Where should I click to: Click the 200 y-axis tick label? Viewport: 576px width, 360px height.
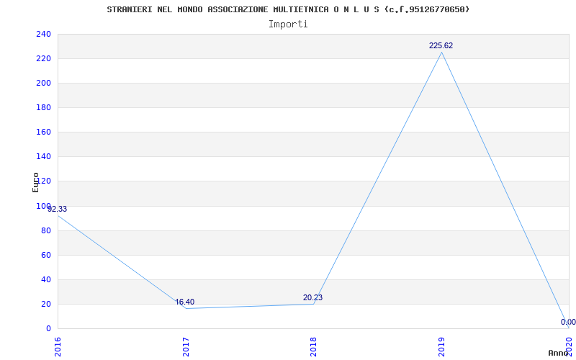[43, 83]
